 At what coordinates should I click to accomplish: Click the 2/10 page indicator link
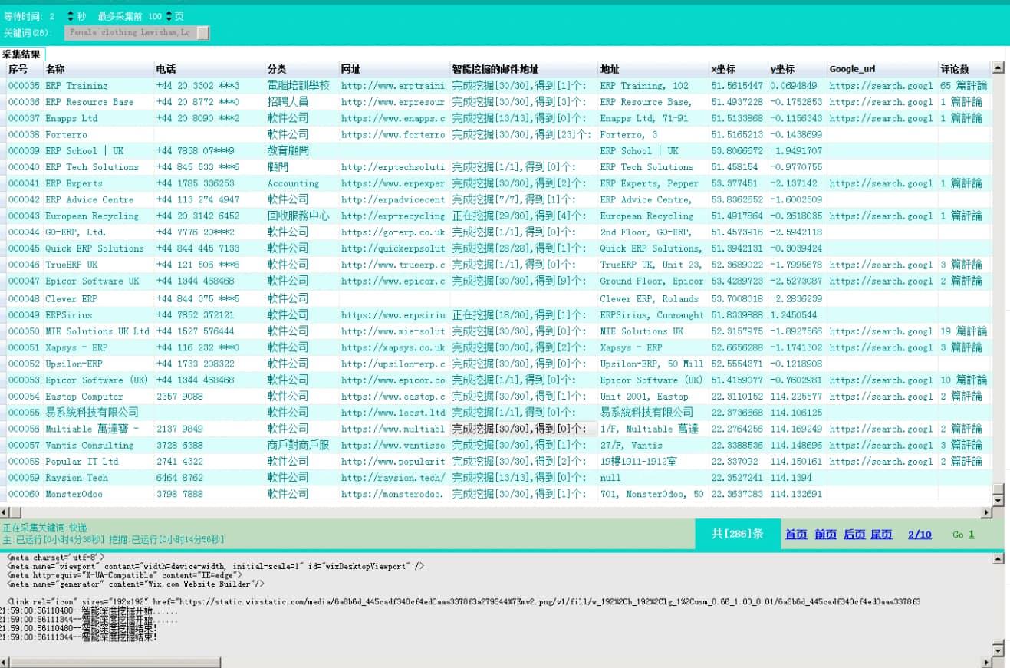[920, 535]
